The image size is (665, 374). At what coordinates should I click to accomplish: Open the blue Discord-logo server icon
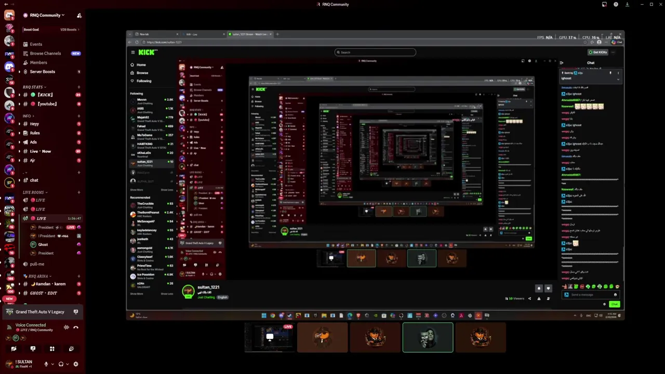click(x=9, y=66)
